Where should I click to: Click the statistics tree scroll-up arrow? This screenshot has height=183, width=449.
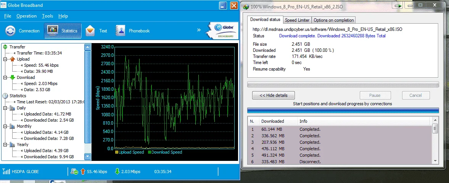88,47
